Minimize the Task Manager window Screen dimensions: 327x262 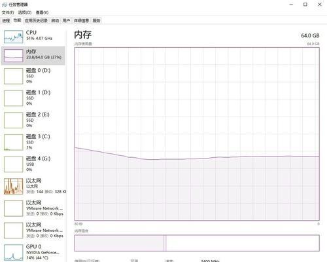[x=291, y=5]
